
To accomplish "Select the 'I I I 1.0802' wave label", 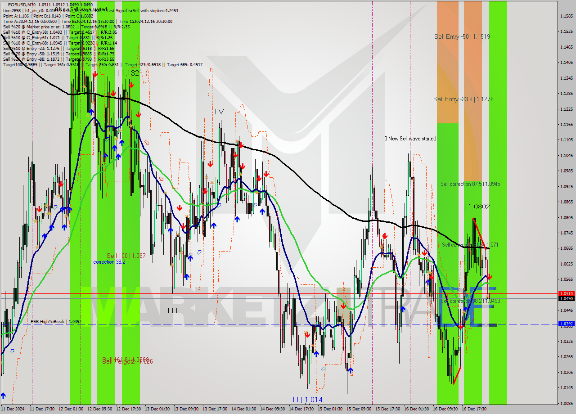I will (472, 207).
